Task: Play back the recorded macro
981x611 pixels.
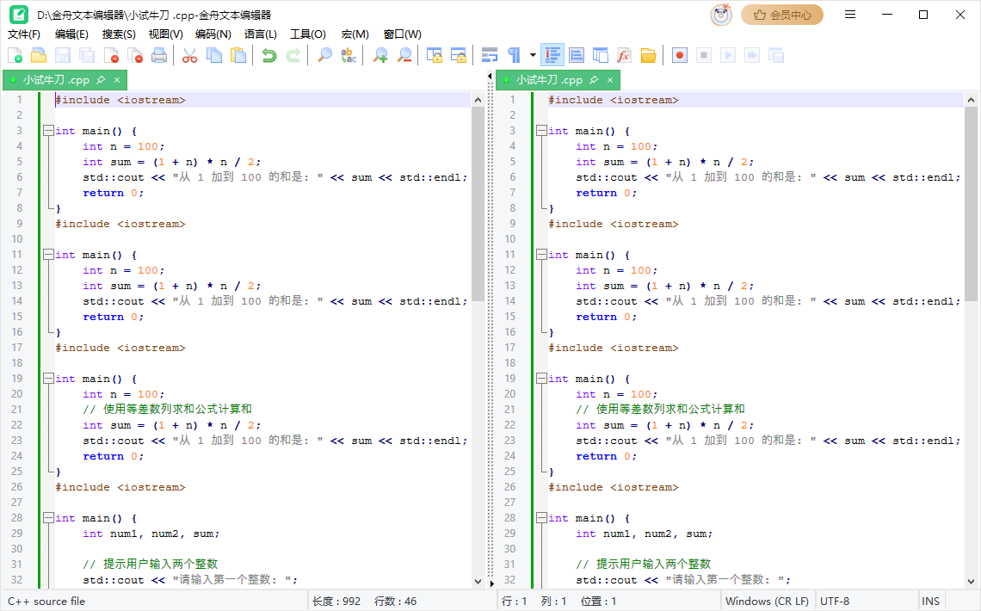Action: [728, 56]
